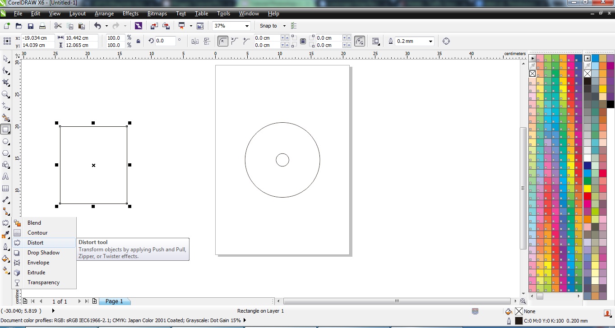Select the Pick tool
Screen dimensions: 615x328
pyautogui.click(x=6, y=59)
